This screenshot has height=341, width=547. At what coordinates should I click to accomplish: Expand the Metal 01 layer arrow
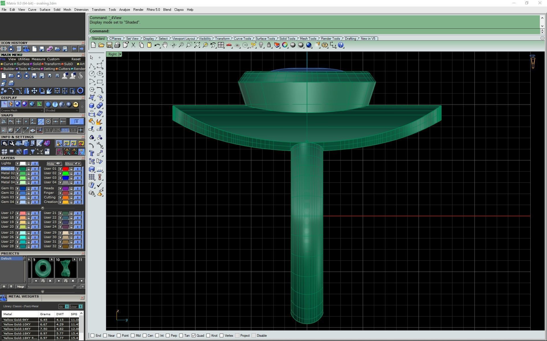17,169
